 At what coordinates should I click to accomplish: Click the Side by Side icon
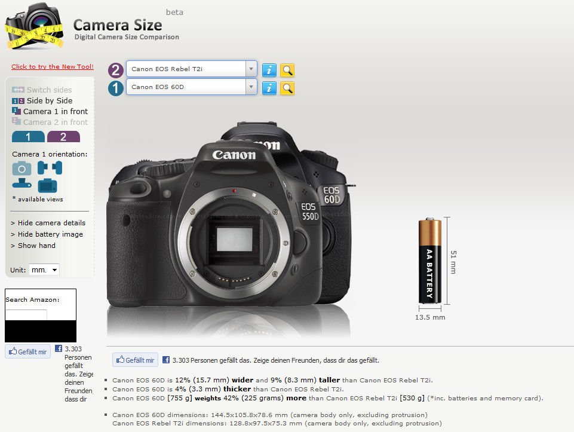(18, 100)
